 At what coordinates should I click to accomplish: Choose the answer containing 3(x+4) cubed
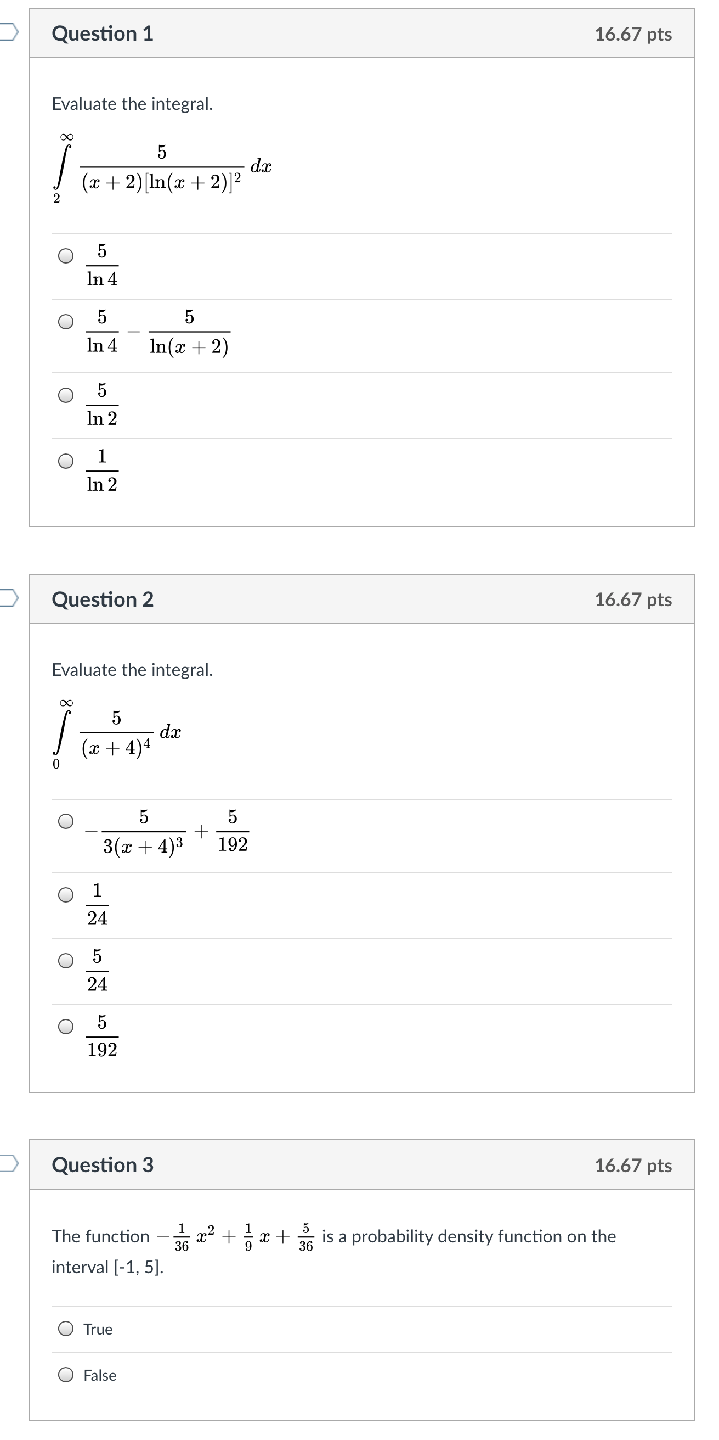(x=66, y=821)
